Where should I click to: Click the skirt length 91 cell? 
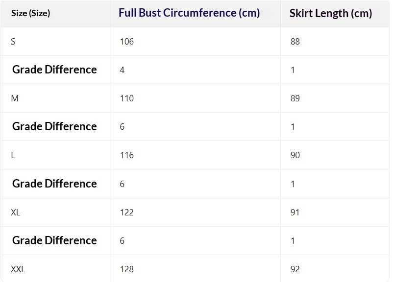[295, 212]
